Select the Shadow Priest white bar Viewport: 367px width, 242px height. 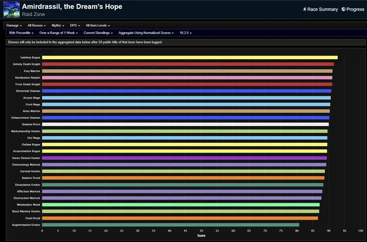(x=186, y=124)
